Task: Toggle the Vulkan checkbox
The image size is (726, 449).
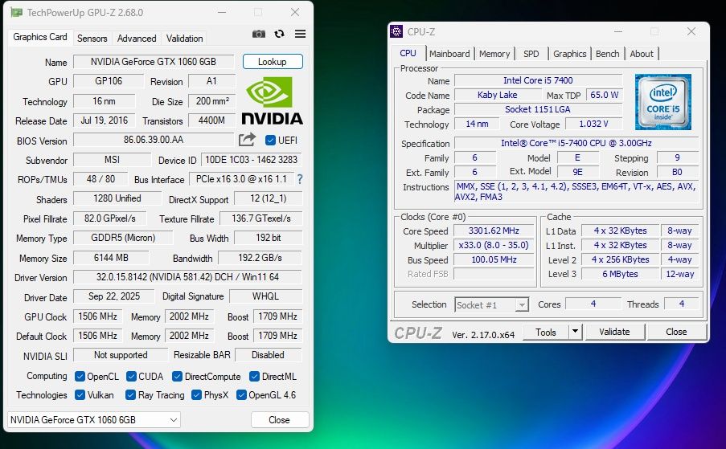Action: point(80,395)
